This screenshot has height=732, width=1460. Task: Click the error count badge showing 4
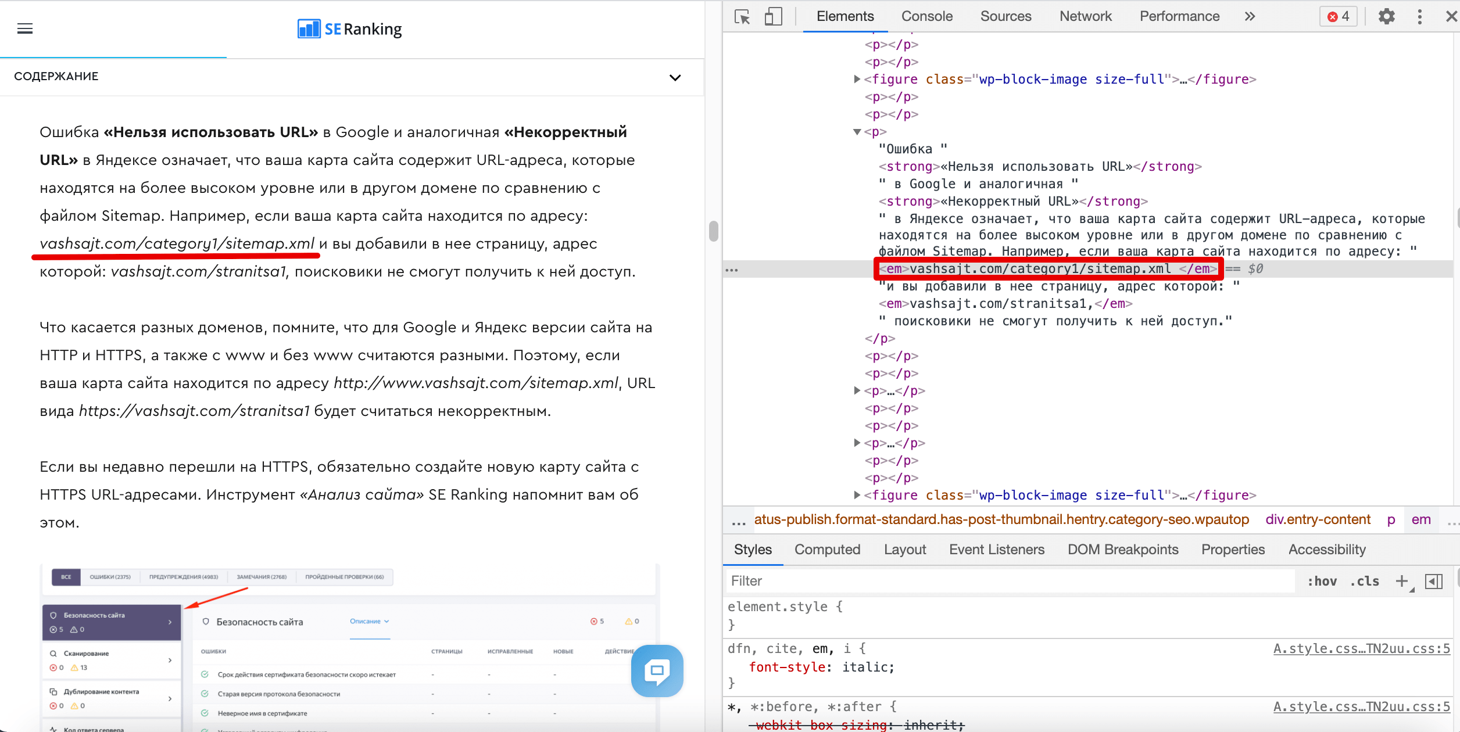point(1338,16)
